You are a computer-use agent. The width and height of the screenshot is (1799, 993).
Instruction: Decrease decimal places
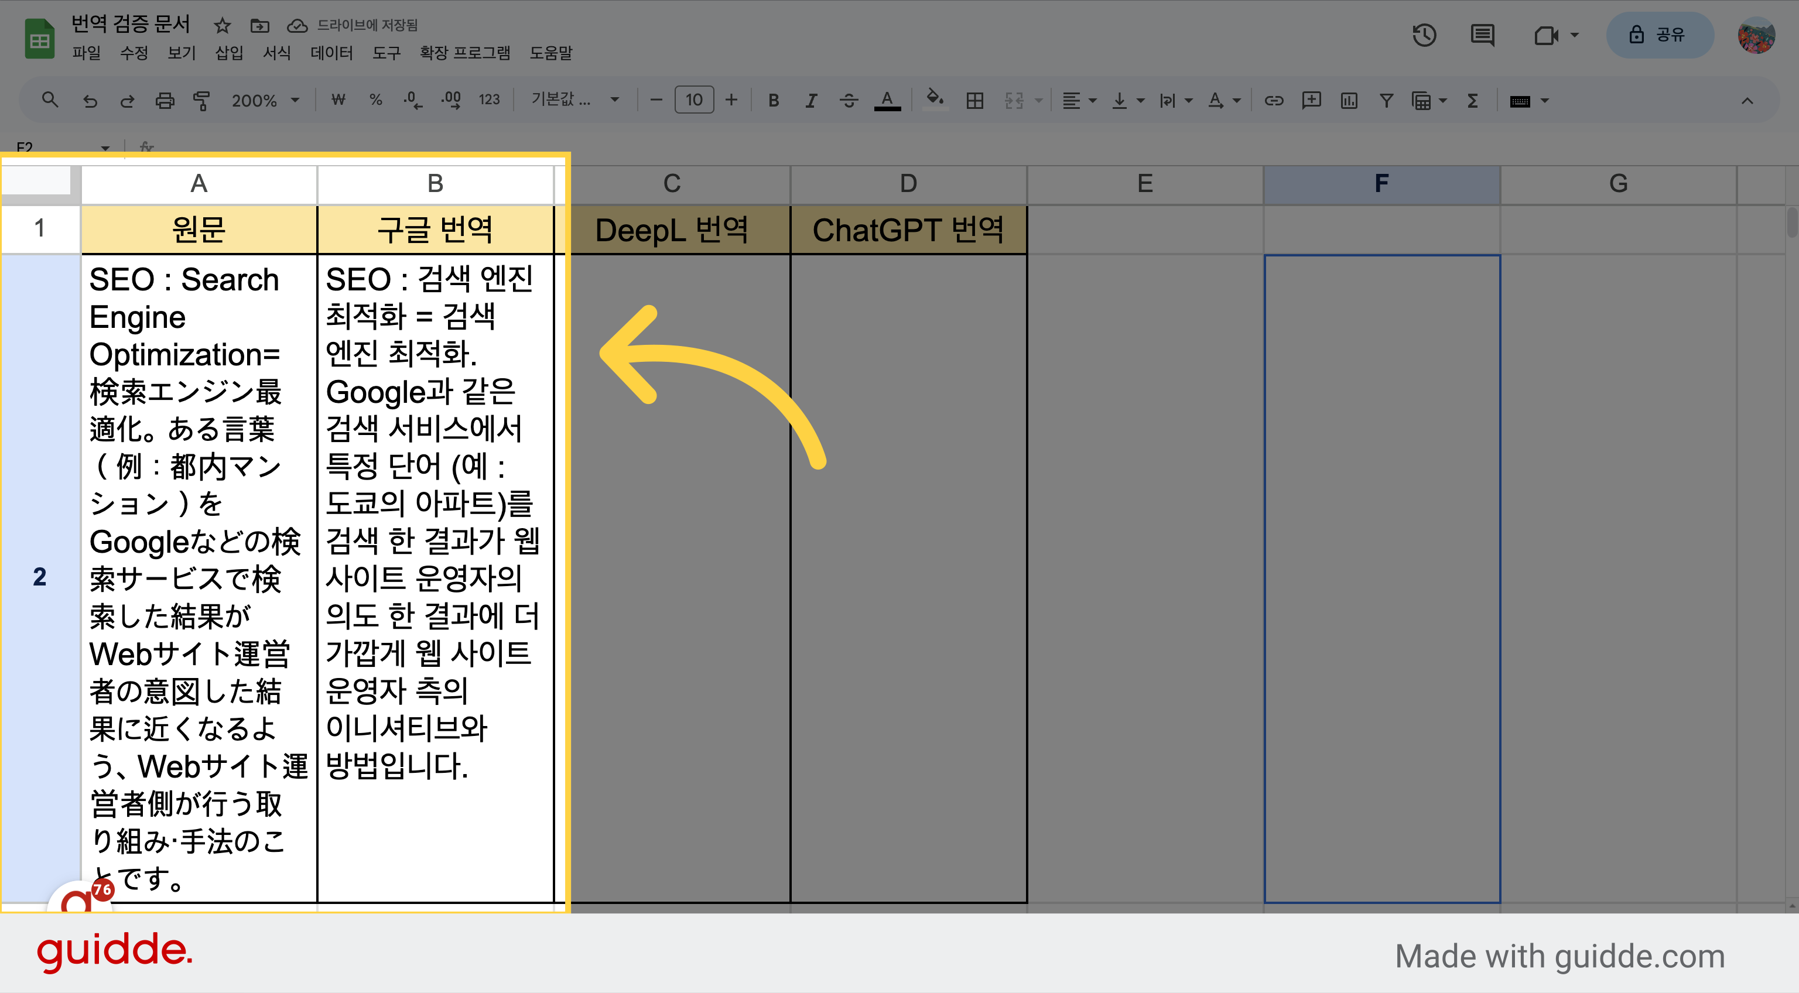point(413,101)
